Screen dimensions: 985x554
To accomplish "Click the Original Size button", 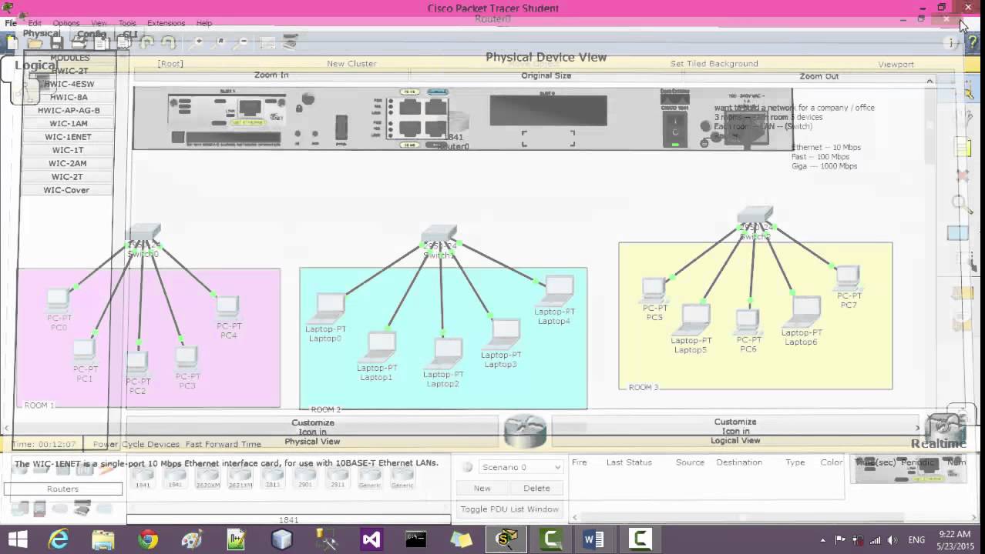I will tap(546, 75).
